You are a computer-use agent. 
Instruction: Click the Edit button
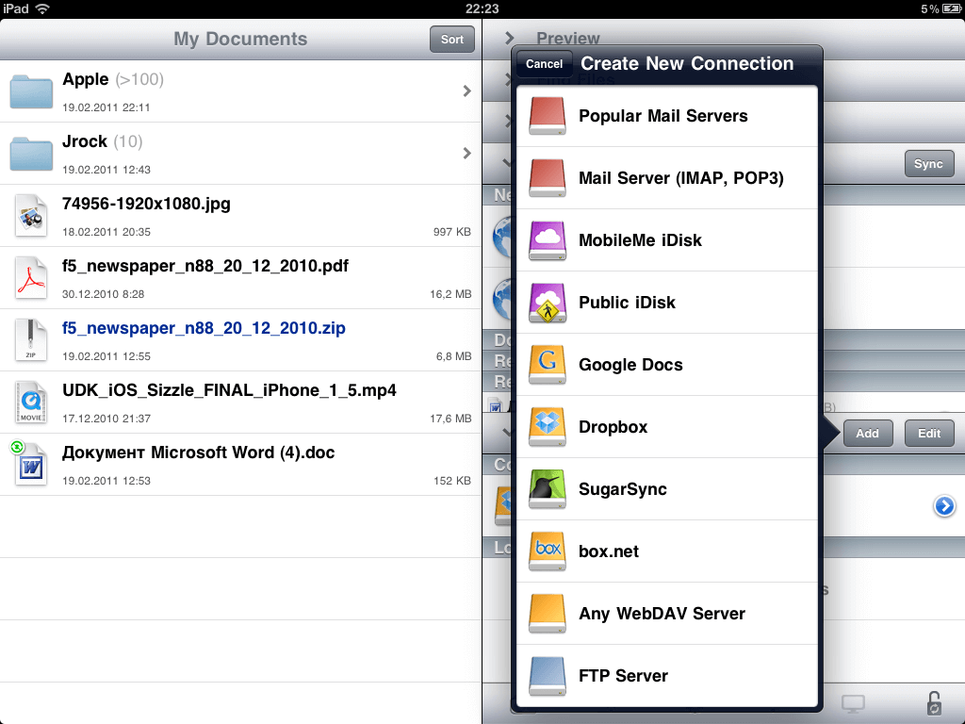pos(929,434)
